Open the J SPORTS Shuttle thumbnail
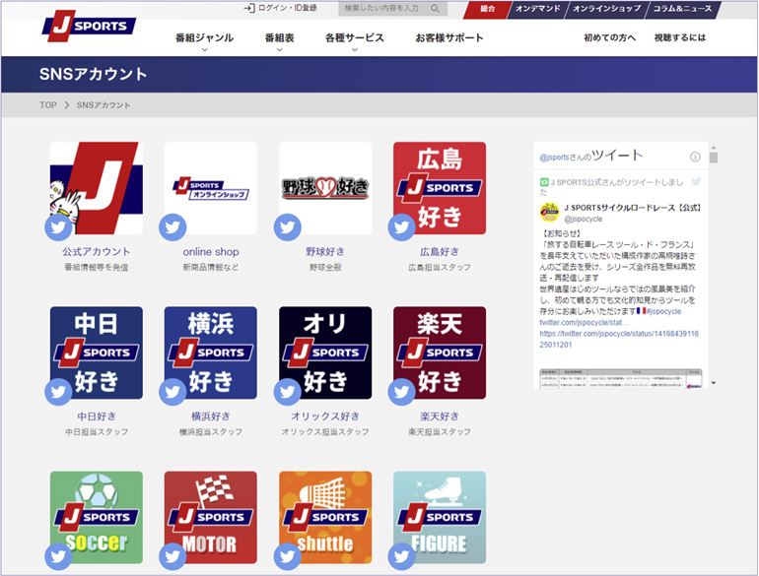The image size is (759, 576). (325, 518)
